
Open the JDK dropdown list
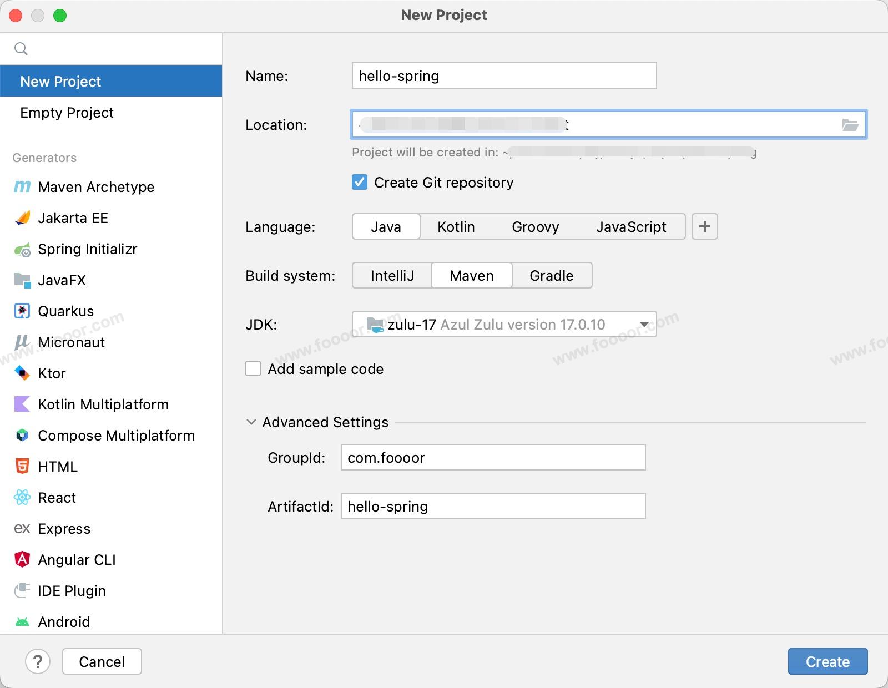[x=644, y=325]
